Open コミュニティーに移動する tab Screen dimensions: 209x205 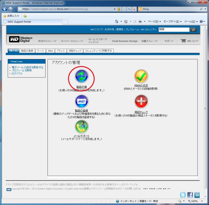click(98, 51)
